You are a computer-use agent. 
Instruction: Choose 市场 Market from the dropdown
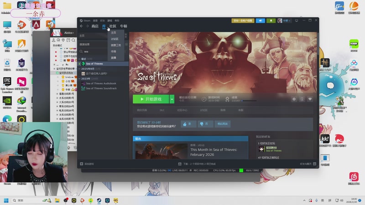113,51
